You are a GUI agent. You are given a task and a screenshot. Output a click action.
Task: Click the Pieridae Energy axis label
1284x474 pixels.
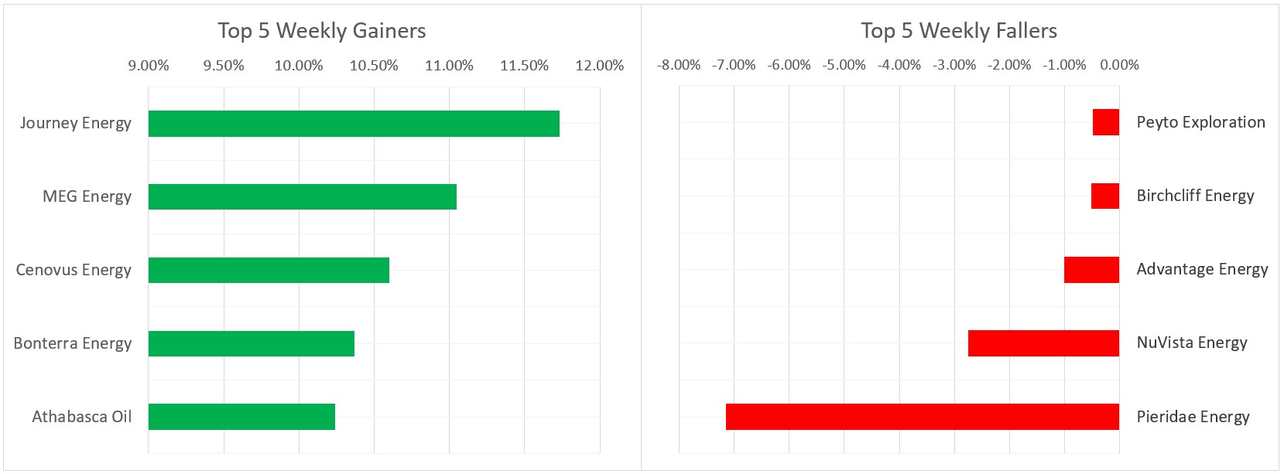click(1193, 417)
